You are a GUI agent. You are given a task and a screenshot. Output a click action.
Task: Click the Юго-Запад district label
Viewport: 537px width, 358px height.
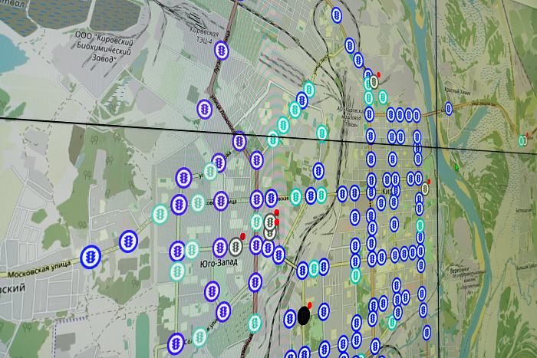tap(219, 263)
